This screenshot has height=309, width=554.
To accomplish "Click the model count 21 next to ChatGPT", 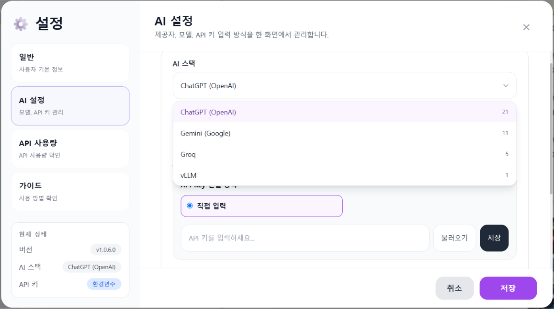I will click(505, 112).
